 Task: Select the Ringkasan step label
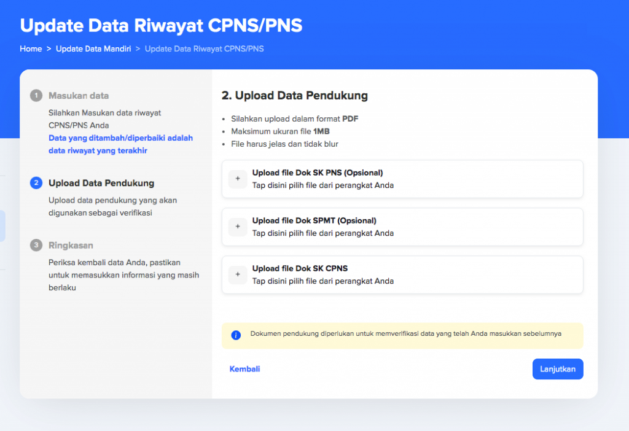point(72,245)
